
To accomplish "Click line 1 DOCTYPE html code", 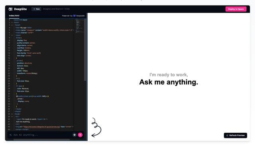I will tap(21, 20).
